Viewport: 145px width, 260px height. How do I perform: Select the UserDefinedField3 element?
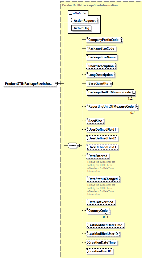pyautogui.click(x=102, y=147)
